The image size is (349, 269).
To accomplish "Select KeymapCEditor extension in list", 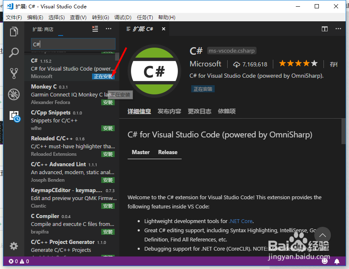I will pyautogui.click(x=72, y=198).
